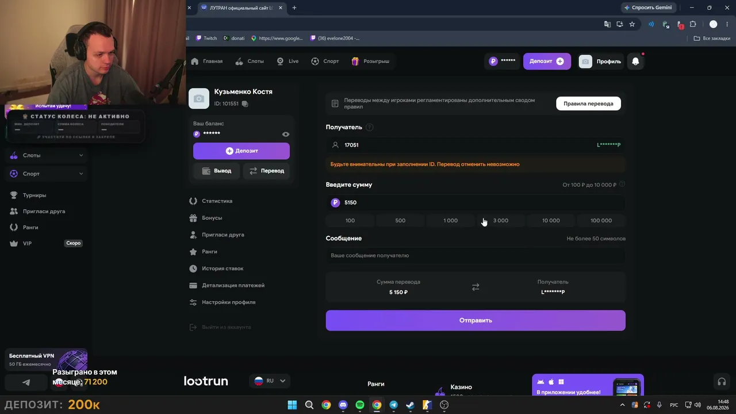Open Профиль in the header
The image size is (736, 414).
(x=600, y=62)
